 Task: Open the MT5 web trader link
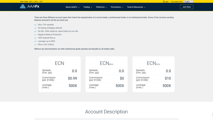pos(36,2)
